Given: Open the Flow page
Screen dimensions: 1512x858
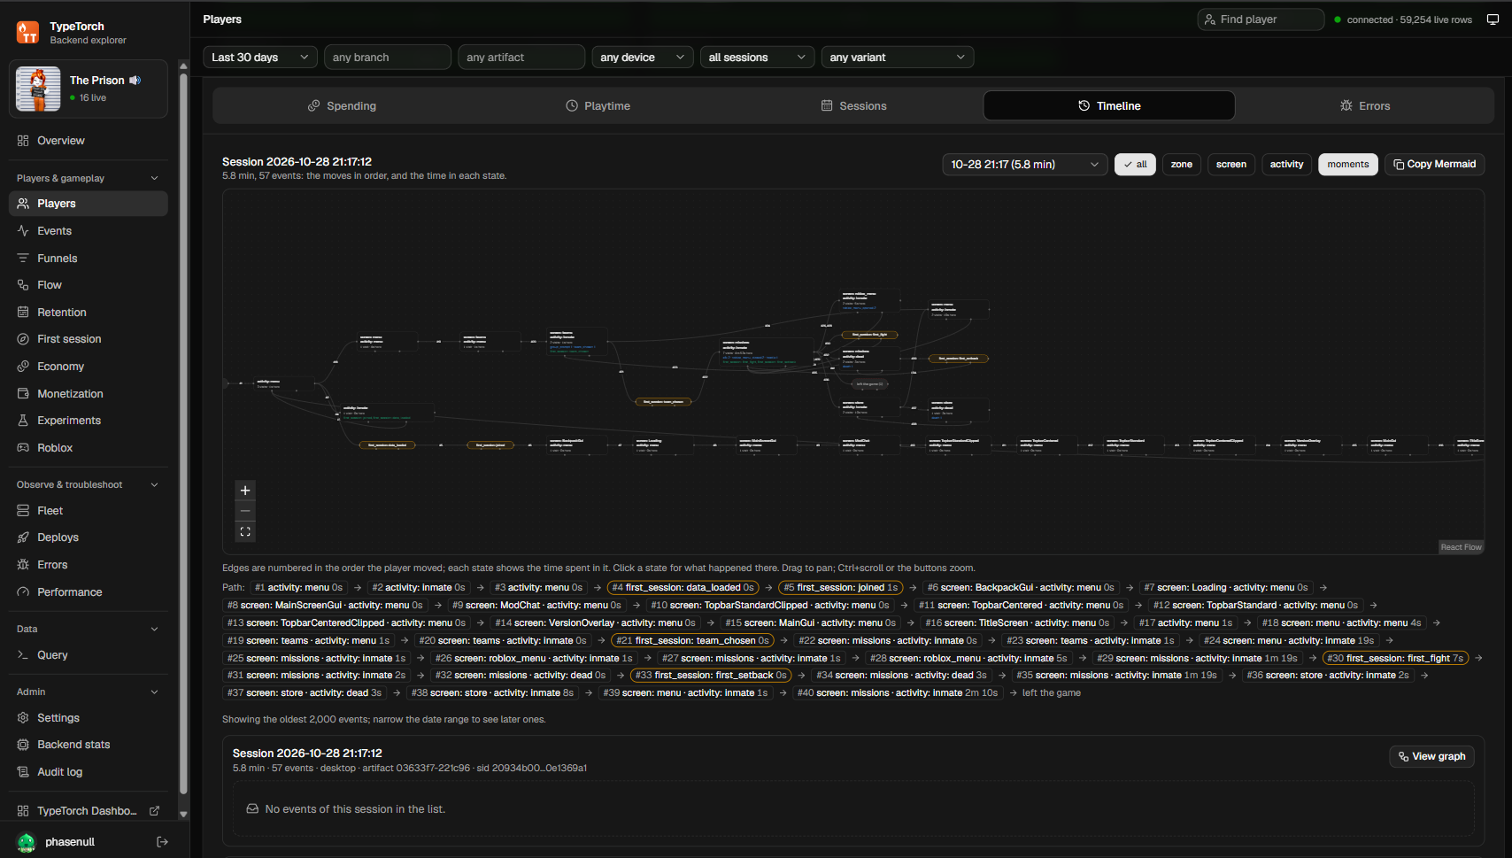Looking at the screenshot, I should click(x=89, y=285).
